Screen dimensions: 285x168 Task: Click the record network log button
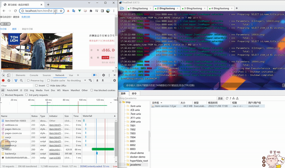pos(3,80)
